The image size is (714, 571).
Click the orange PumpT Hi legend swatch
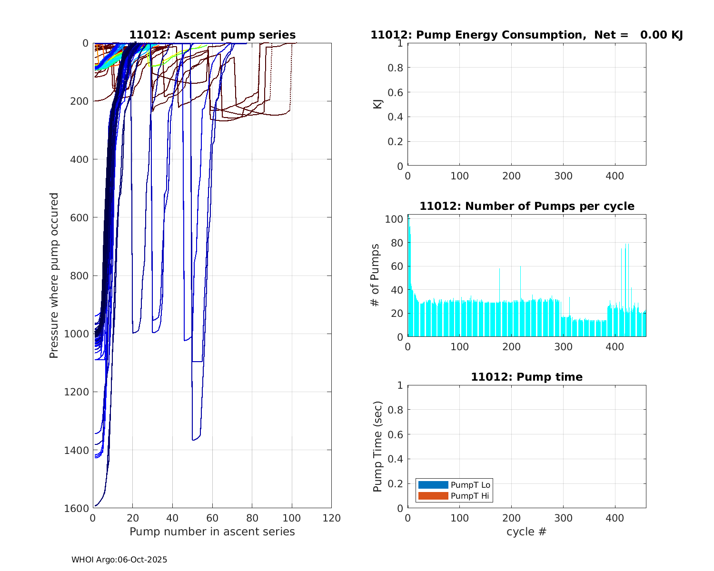coord(433,496)
